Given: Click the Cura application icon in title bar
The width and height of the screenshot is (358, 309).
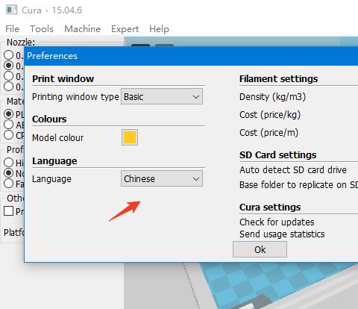Looking at the screenshot, I should click(11, 10).
